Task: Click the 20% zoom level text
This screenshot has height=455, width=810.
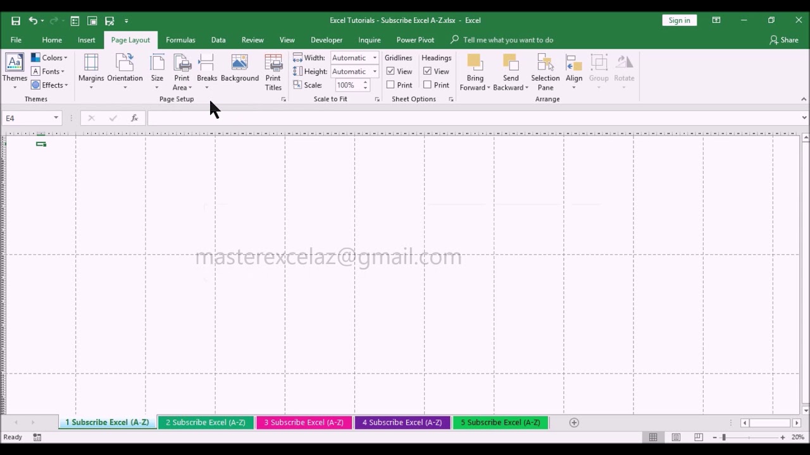Action: click(x=797, y=437)
